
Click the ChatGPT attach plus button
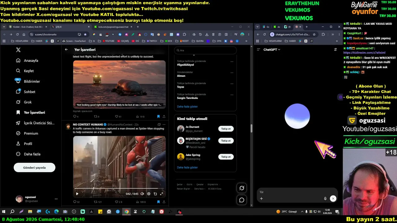tap(261, 199)
